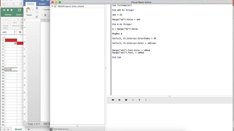Click the Step Into debug icon

pos(139,100)
